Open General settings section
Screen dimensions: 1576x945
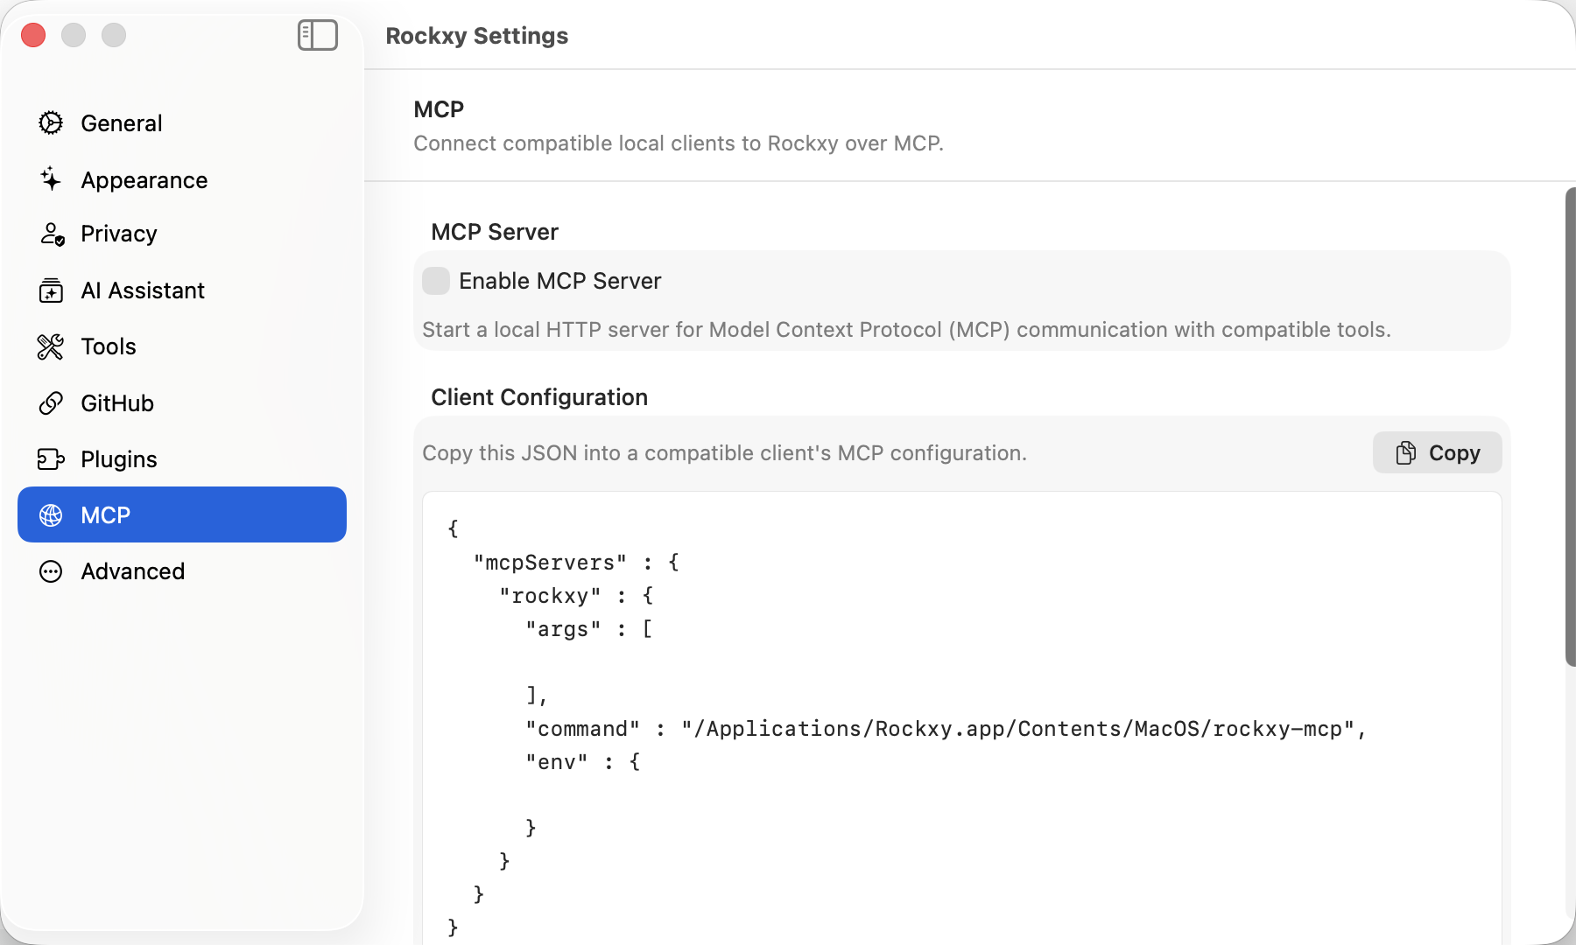182,123
